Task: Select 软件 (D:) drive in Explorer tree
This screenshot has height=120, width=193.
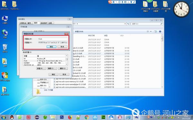Action: click(42, 79)
